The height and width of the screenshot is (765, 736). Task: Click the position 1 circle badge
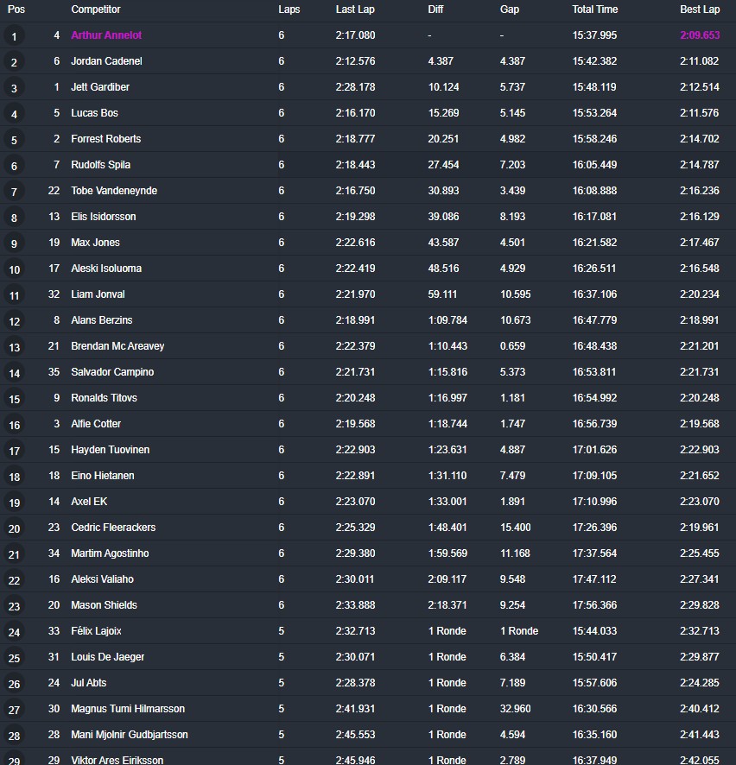(14, 36)
